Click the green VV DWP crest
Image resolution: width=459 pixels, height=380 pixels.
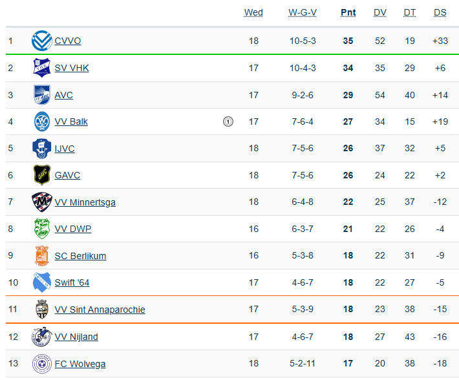[42, 229]
